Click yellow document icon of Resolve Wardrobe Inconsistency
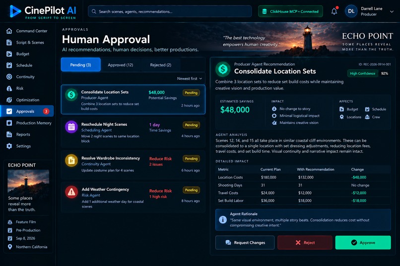Screen dimensions: 400x266 (x=71, y=160)
